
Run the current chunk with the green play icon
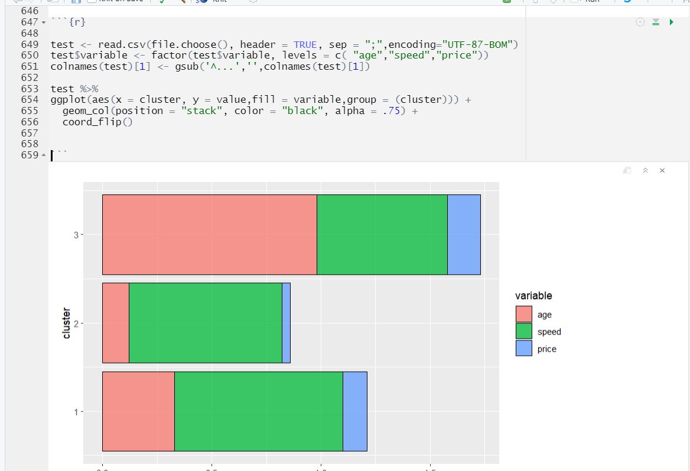click(672, 22)
